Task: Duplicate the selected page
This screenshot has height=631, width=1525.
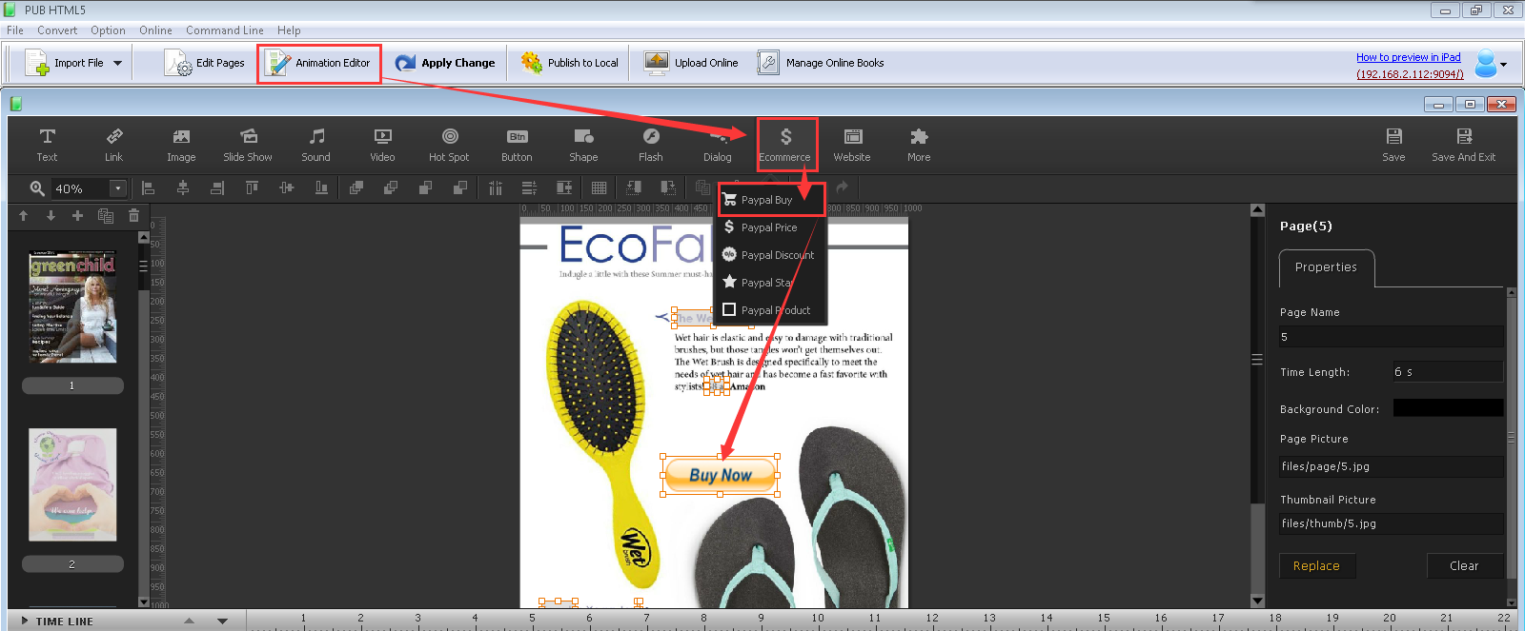Action: point(106,216)
